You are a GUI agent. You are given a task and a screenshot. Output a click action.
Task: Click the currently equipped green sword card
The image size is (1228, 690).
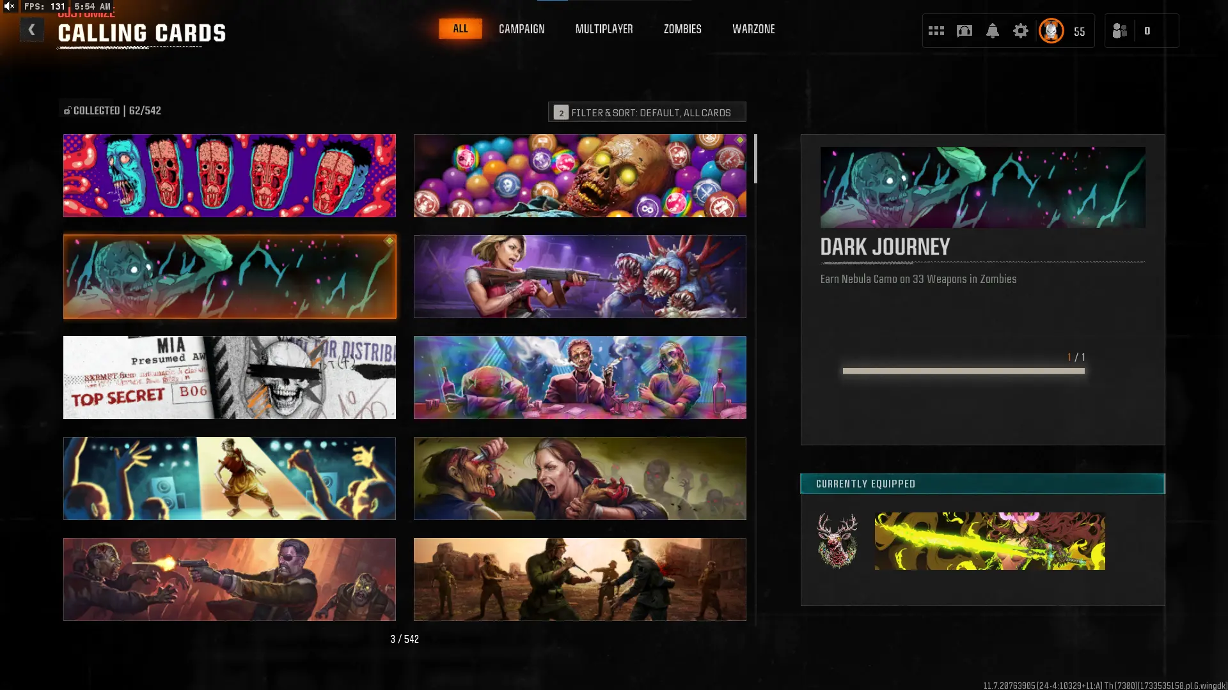coord(989,540)
